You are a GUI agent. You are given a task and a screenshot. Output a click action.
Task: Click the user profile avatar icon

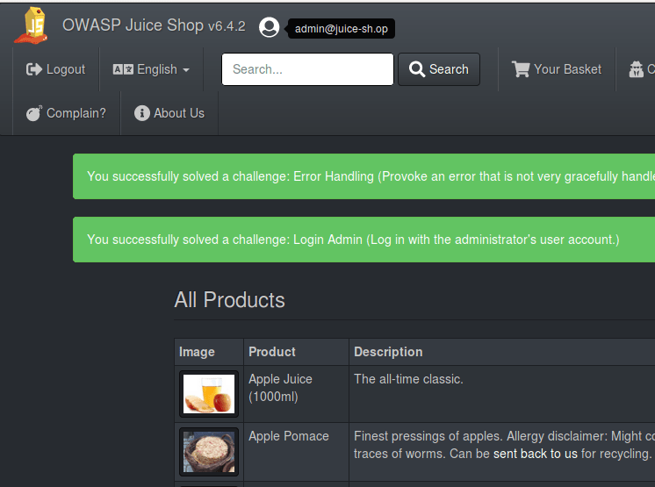269,27
